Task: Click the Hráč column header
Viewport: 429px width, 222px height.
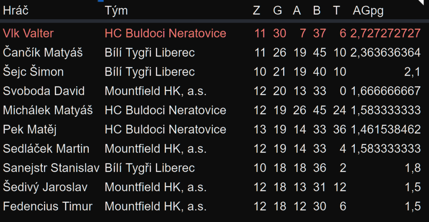Action: click(16, 11)
